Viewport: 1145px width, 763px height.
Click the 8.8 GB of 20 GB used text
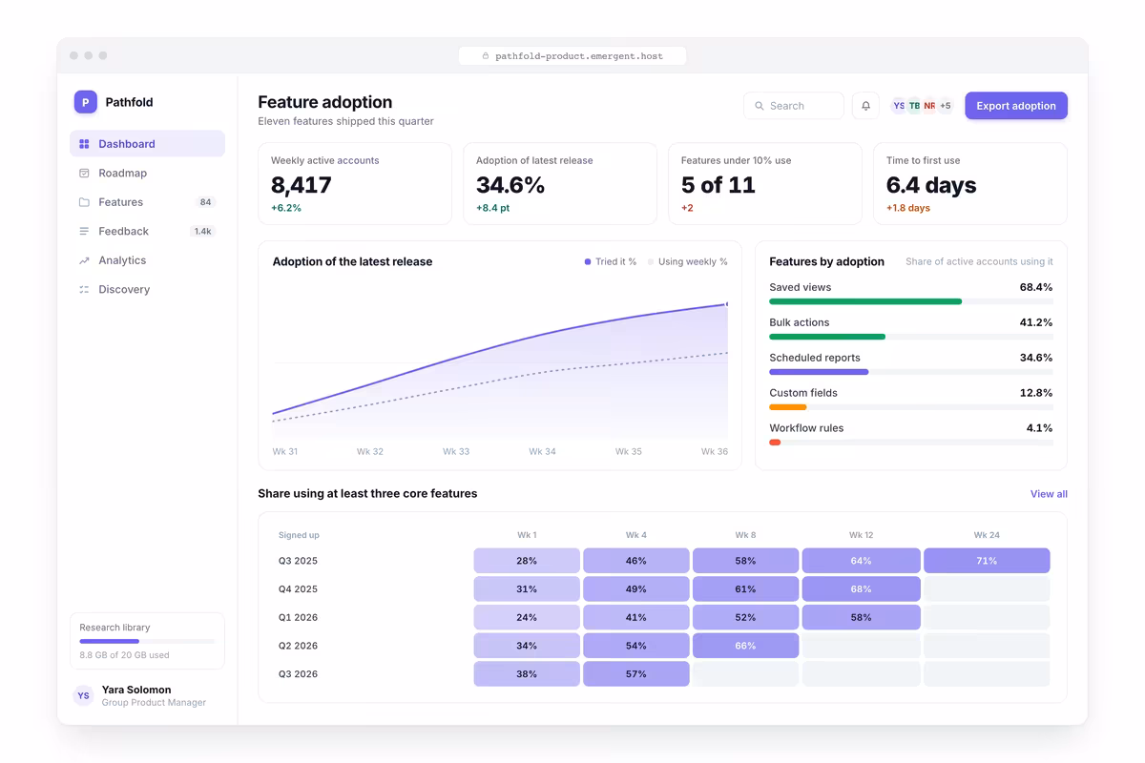[x=124, y=655]
